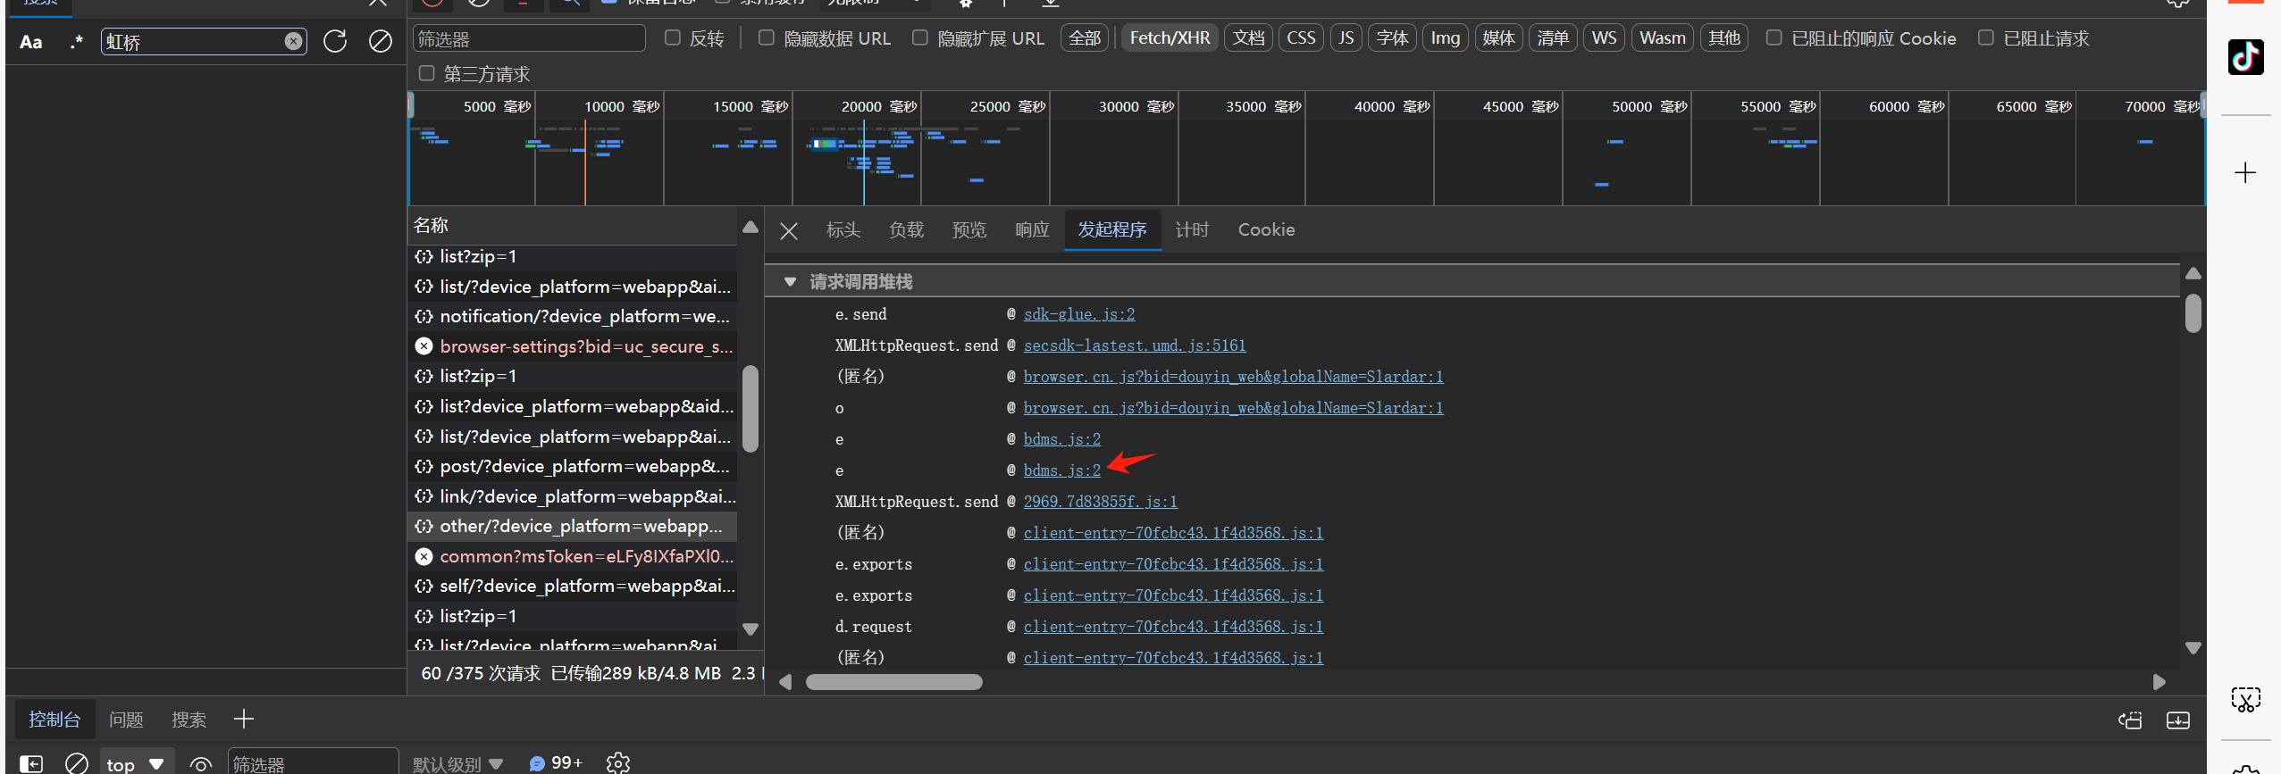Open the sdk-glue.js:2 source link
Screen dimensions: 2281x774
[1078, 314]
